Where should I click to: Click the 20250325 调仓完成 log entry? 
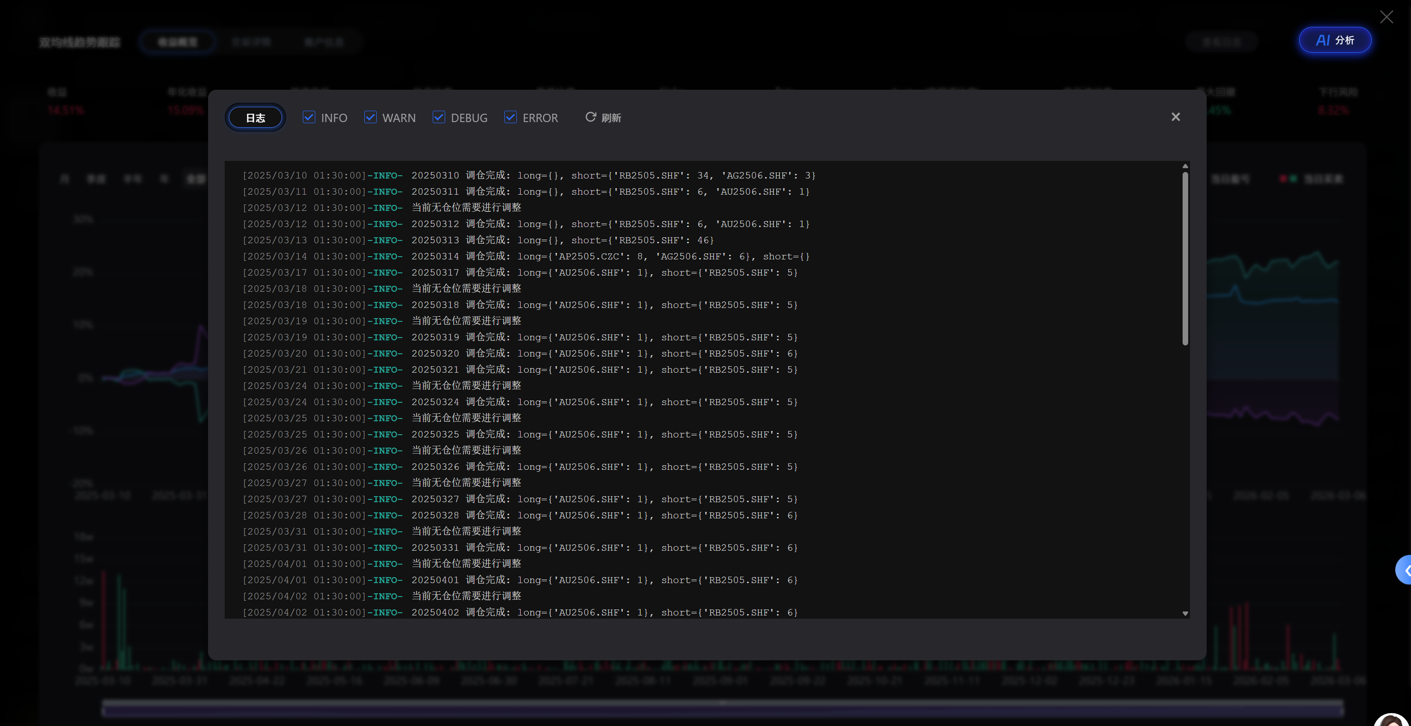click(x=521, y=435)
